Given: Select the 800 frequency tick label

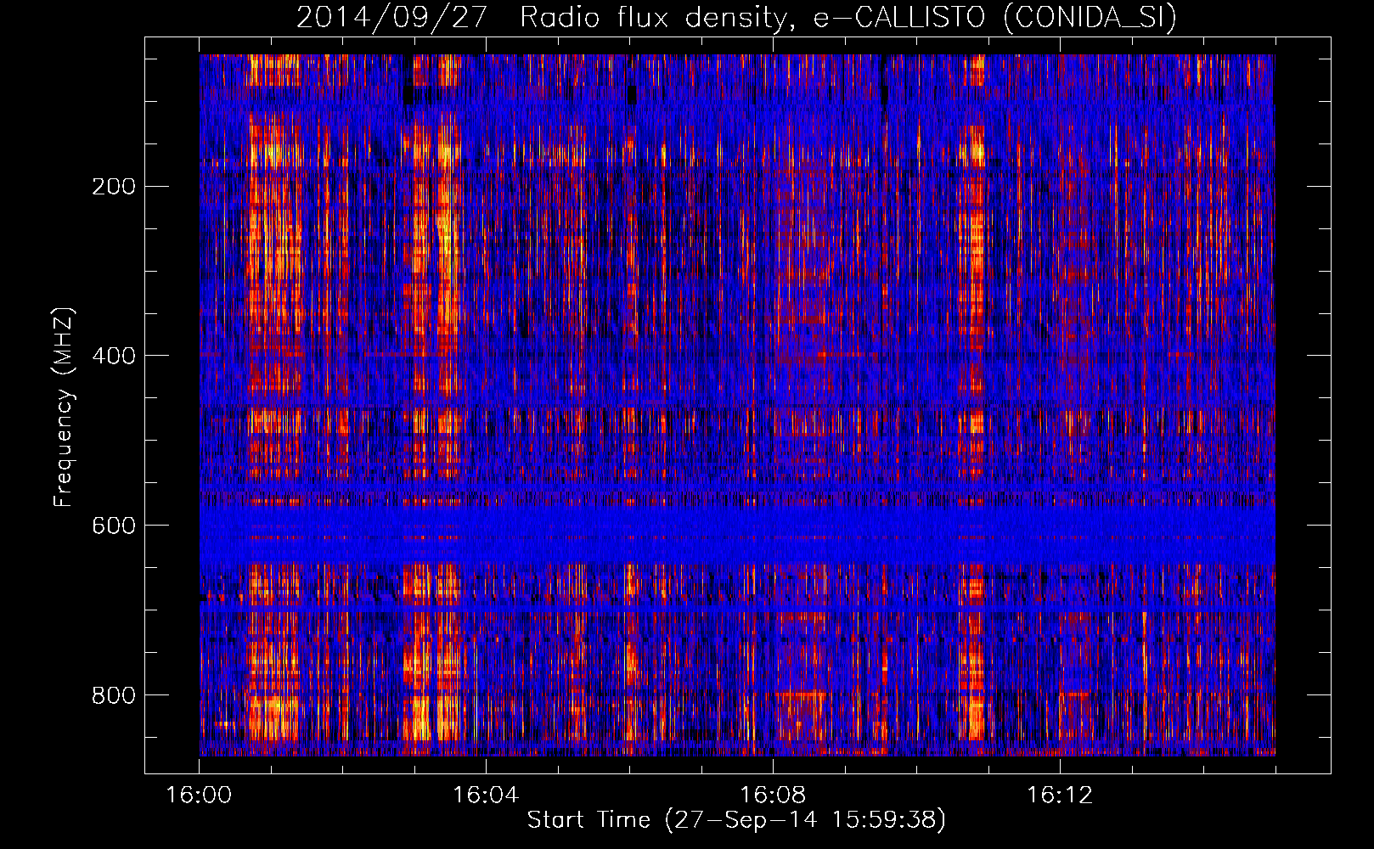Looking at the screenshot, I should [x=114, y=696].
